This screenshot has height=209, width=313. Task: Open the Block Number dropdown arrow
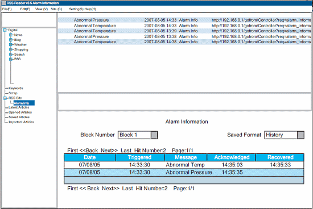coord(154,135)
